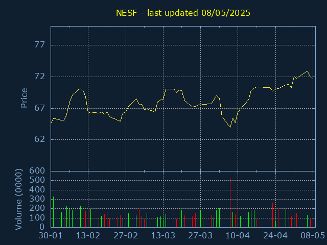Click the tallest green volume bar near 30-01
This screenshot has height=245, width=327.
coord(53,212)
